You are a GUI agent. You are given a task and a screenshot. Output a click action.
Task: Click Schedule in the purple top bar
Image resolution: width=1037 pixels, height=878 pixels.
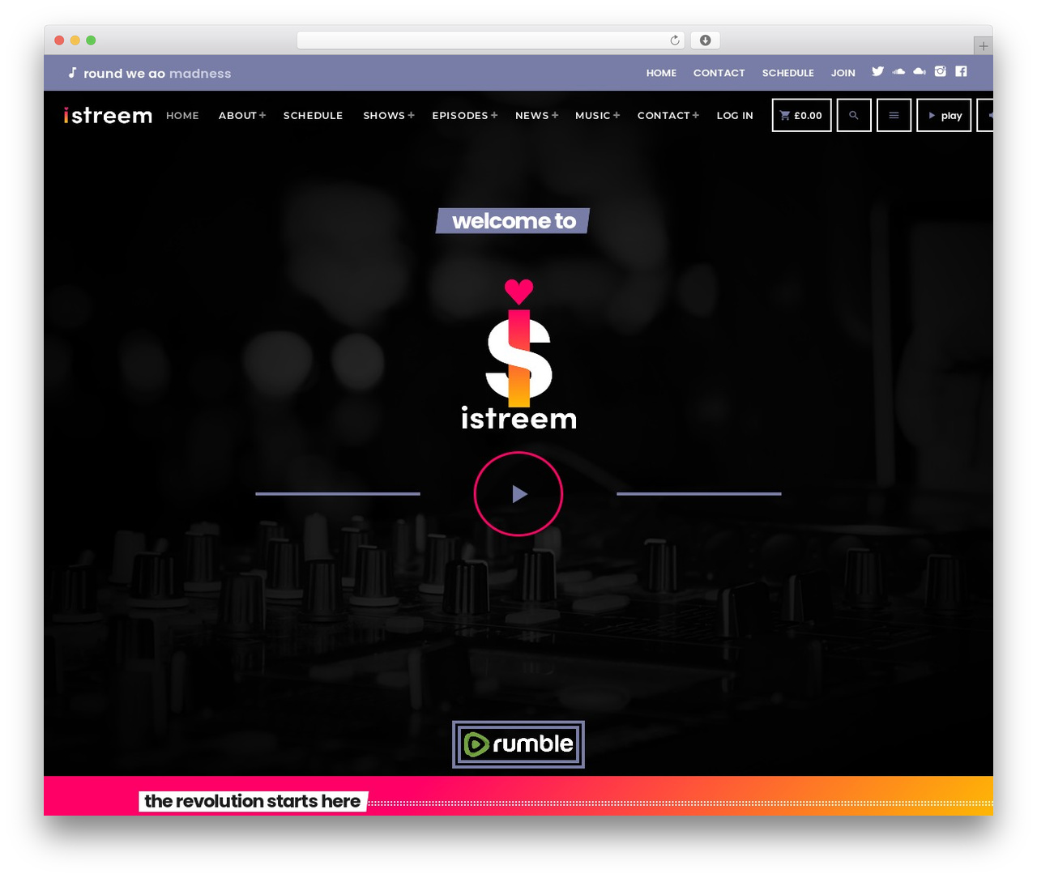[788, 73]
